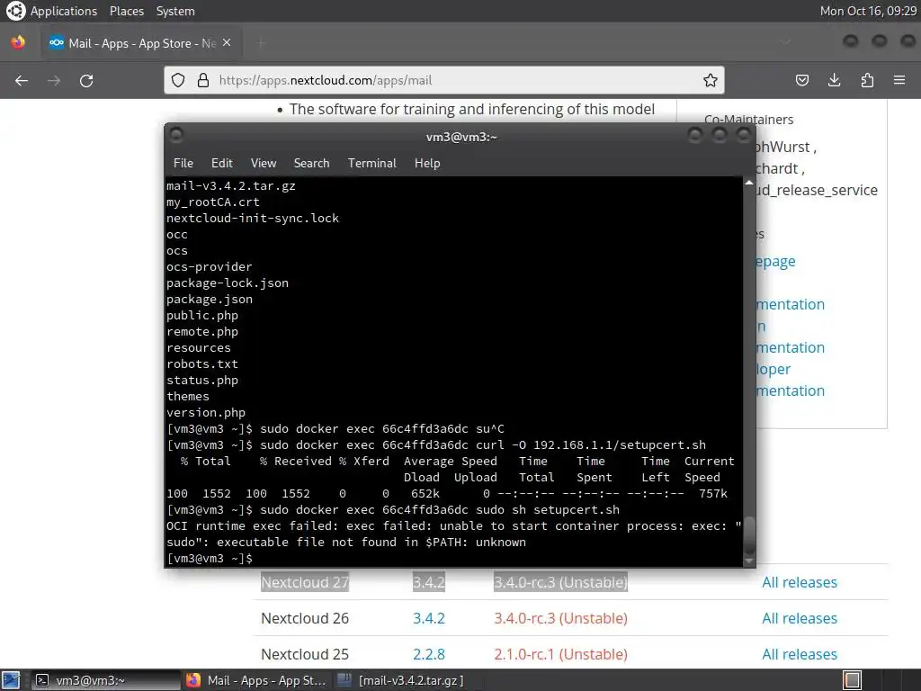Open the terminal View menu

click(264, 164)
